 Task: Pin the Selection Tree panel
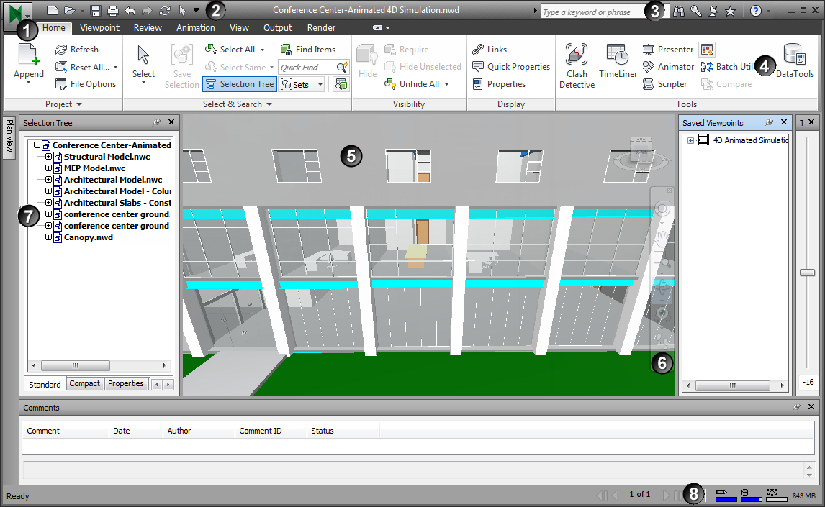tap(157, 122)
